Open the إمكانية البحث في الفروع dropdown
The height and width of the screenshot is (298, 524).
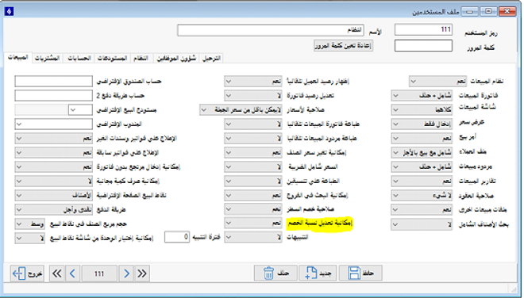click(253, 195)
